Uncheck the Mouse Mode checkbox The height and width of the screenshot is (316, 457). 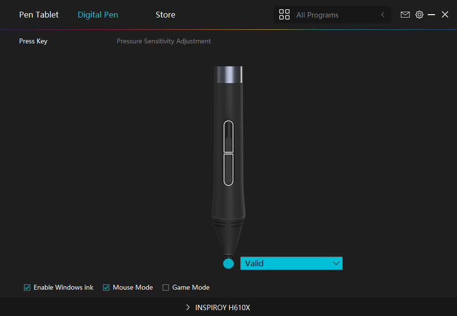coord(106,288)
